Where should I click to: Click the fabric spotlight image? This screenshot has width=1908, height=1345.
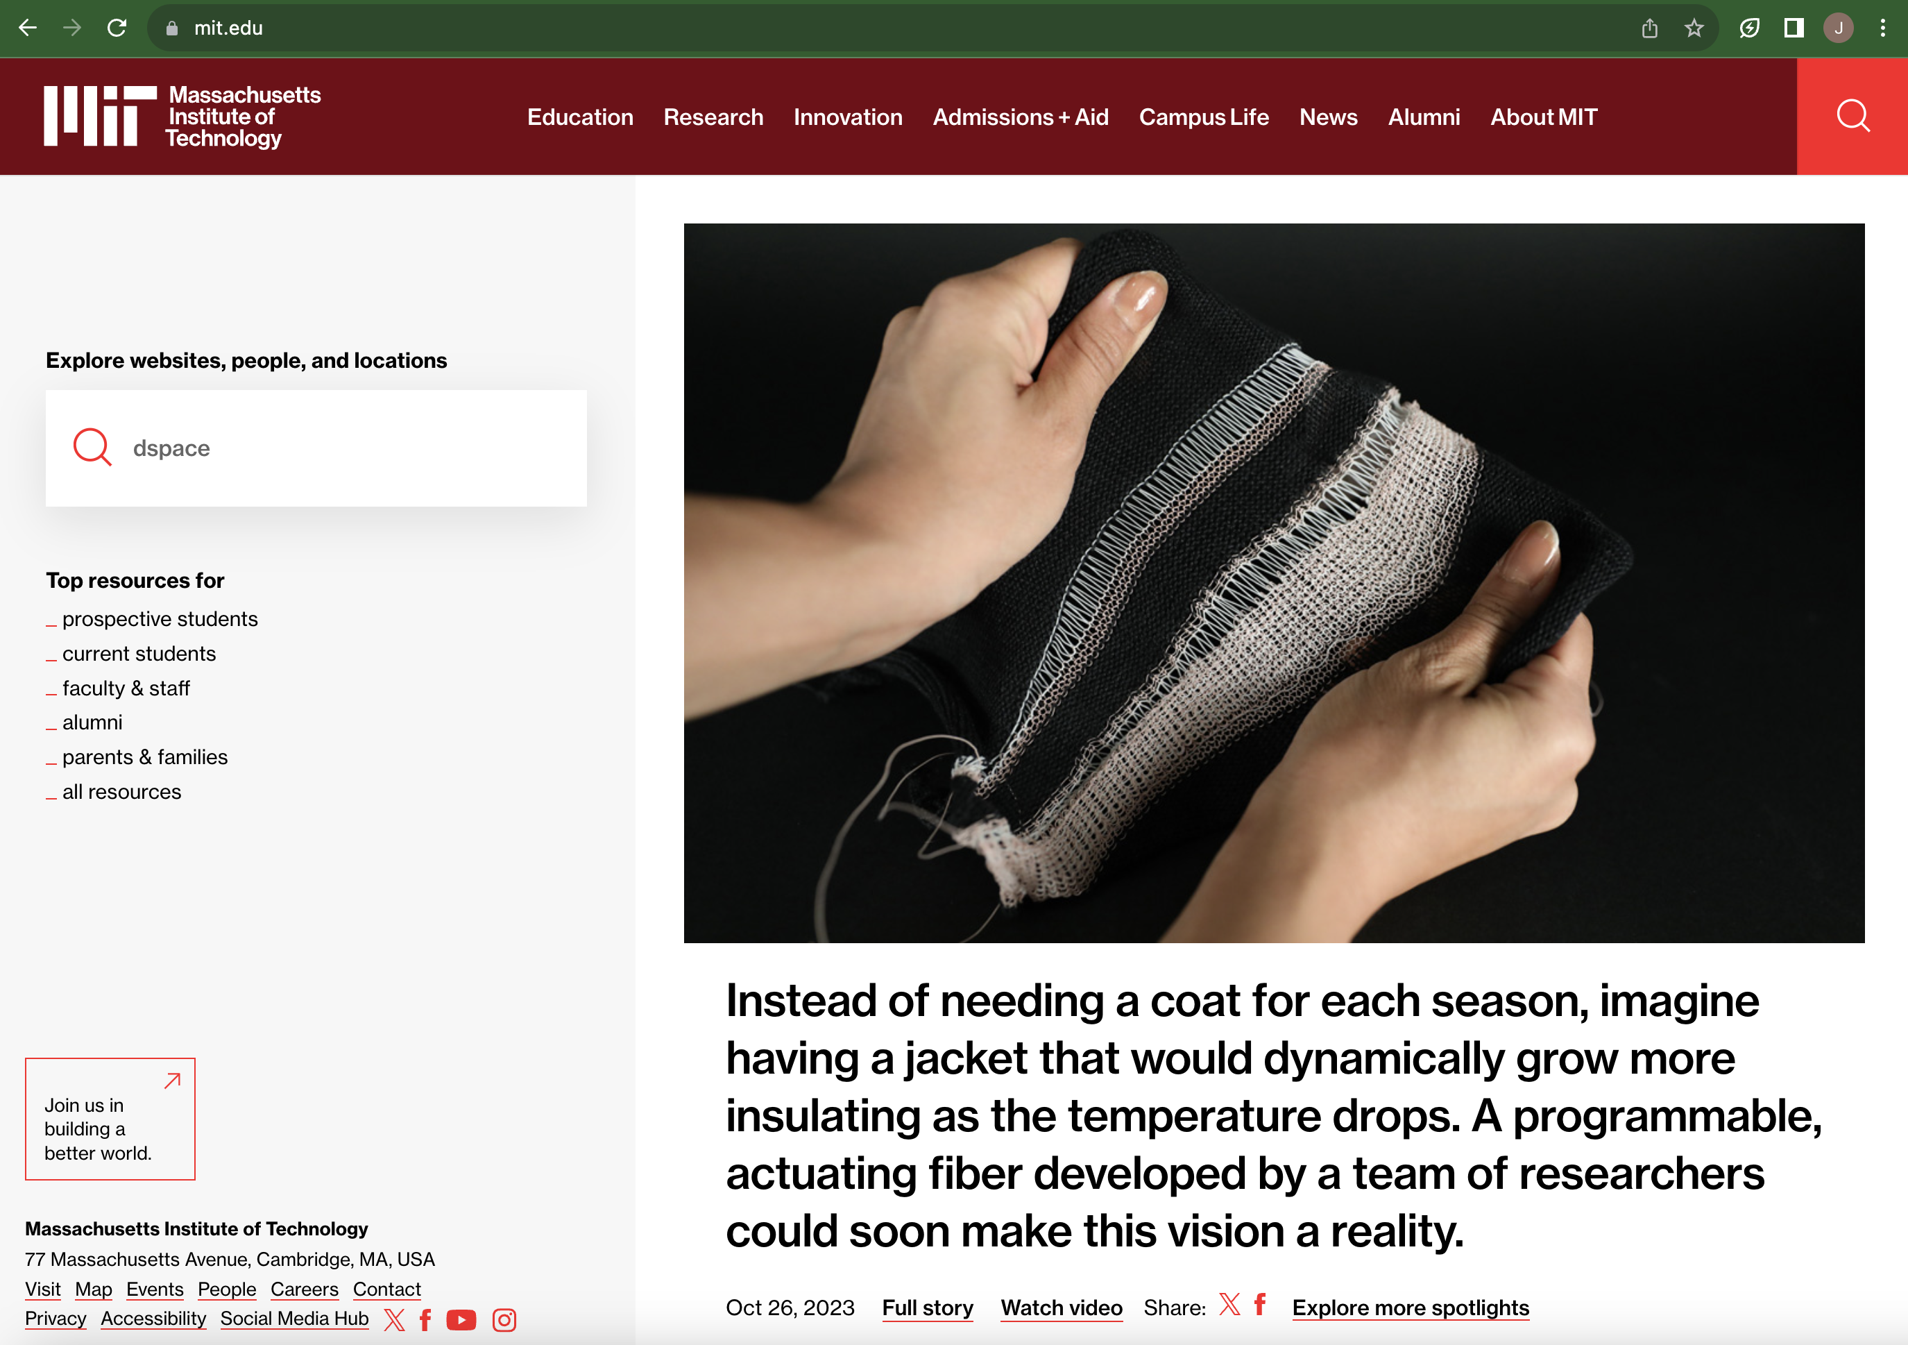(x=1273, y=583)
